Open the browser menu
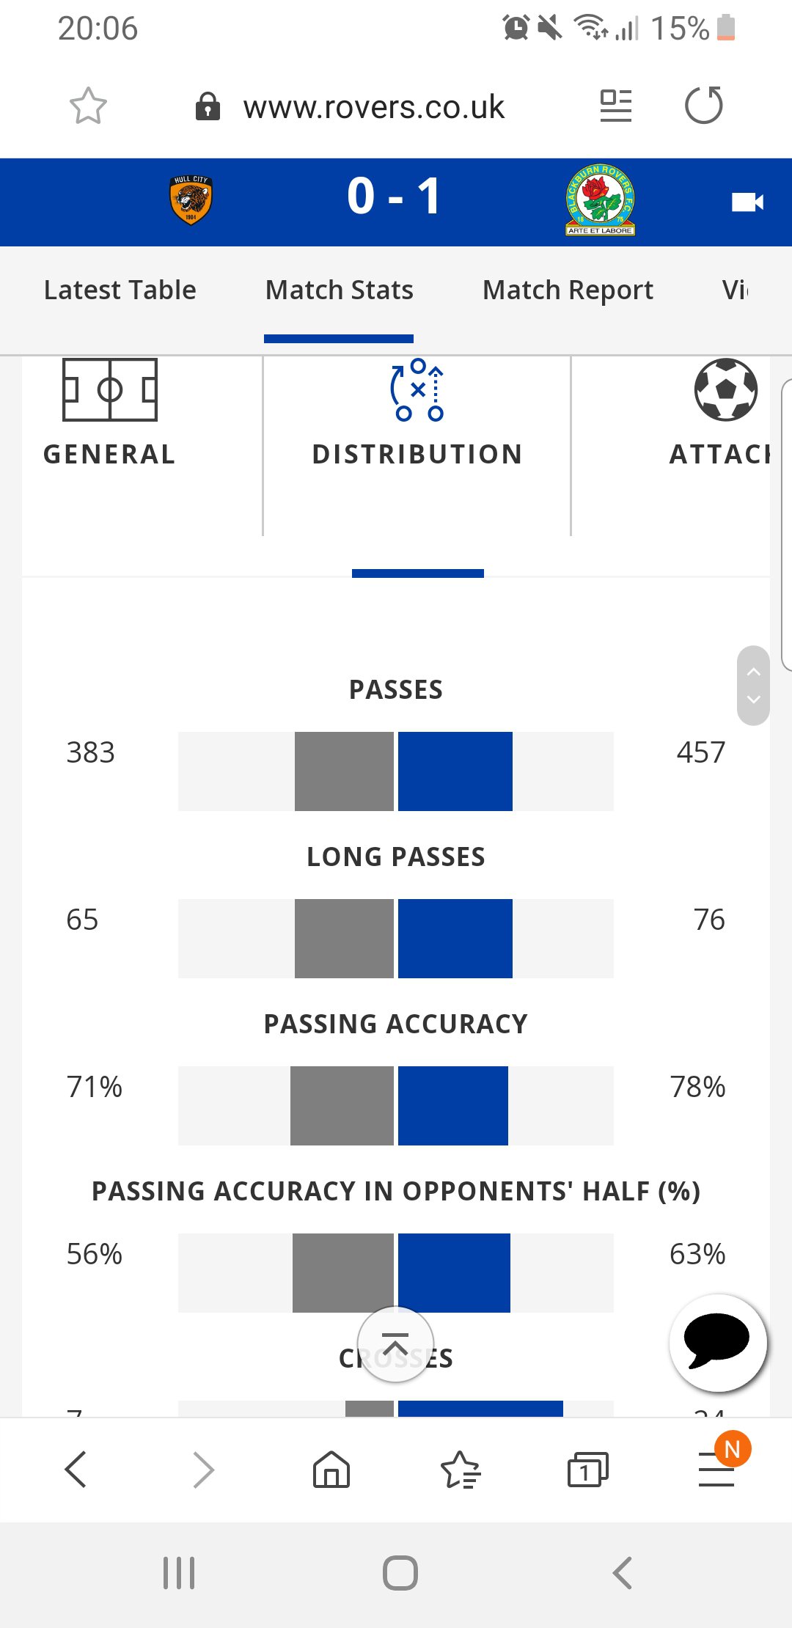The image size is (792, 1628). (716, 1470)
